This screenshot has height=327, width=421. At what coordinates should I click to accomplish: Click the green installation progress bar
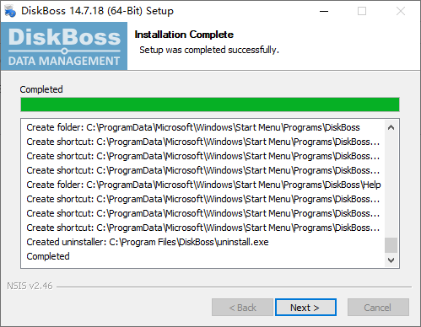click(x=210, y=105)
